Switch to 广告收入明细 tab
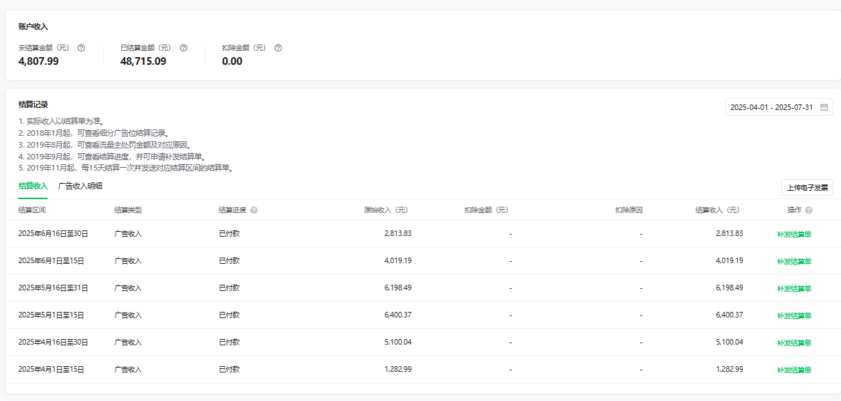The height and width of the screenshot is (401, 841). coord(80,186)
